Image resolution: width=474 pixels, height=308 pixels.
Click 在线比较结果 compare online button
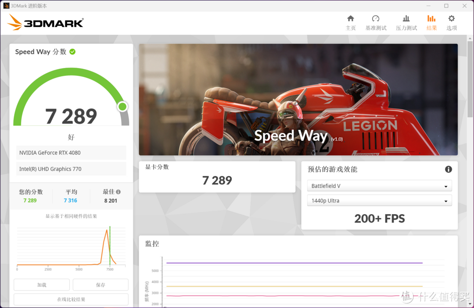[x=71, y=299]
